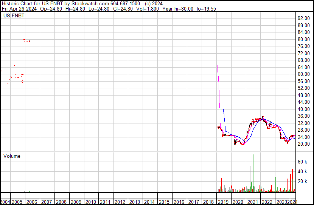Click the 24.00 price axis label
314x205 pixels.
coord(304,137)
